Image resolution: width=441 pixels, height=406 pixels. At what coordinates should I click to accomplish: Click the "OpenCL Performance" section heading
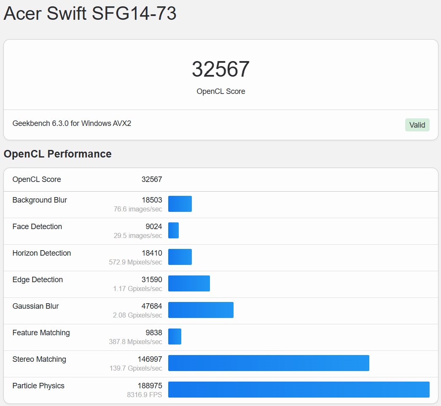(58, 154)
